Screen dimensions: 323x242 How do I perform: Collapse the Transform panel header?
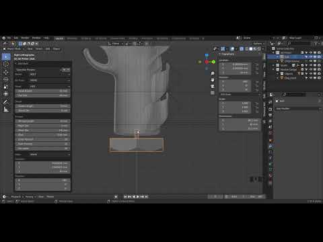pos(227,54)
